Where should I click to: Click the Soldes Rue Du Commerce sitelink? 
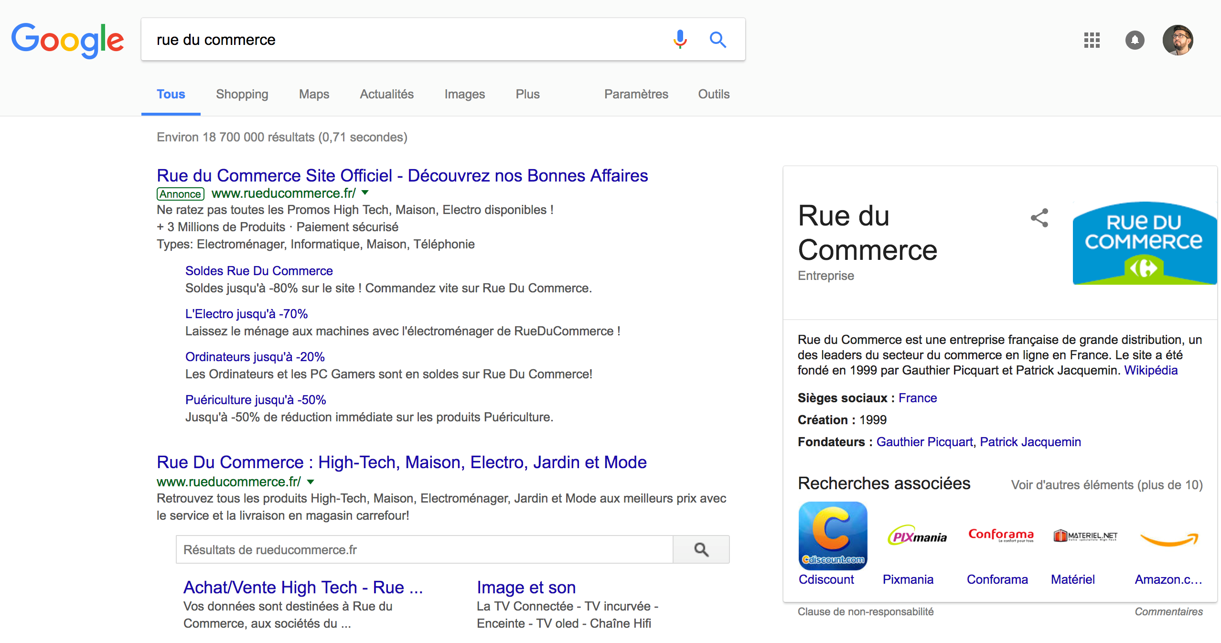click(258, 270)
